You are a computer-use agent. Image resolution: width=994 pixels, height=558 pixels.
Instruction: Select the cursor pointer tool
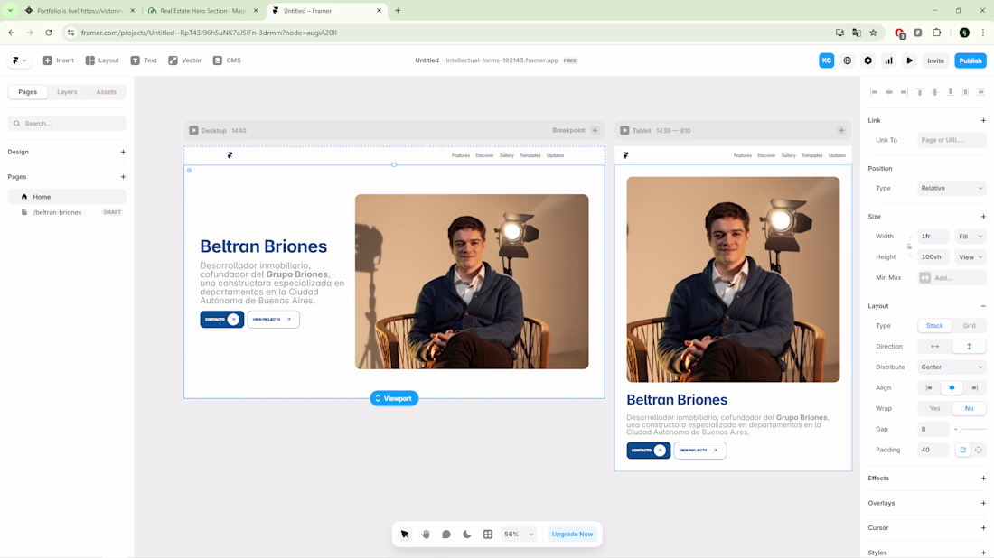[x=405, y=534]
